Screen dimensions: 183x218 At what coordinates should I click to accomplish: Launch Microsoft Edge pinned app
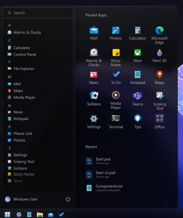click(x=159, y=35)
